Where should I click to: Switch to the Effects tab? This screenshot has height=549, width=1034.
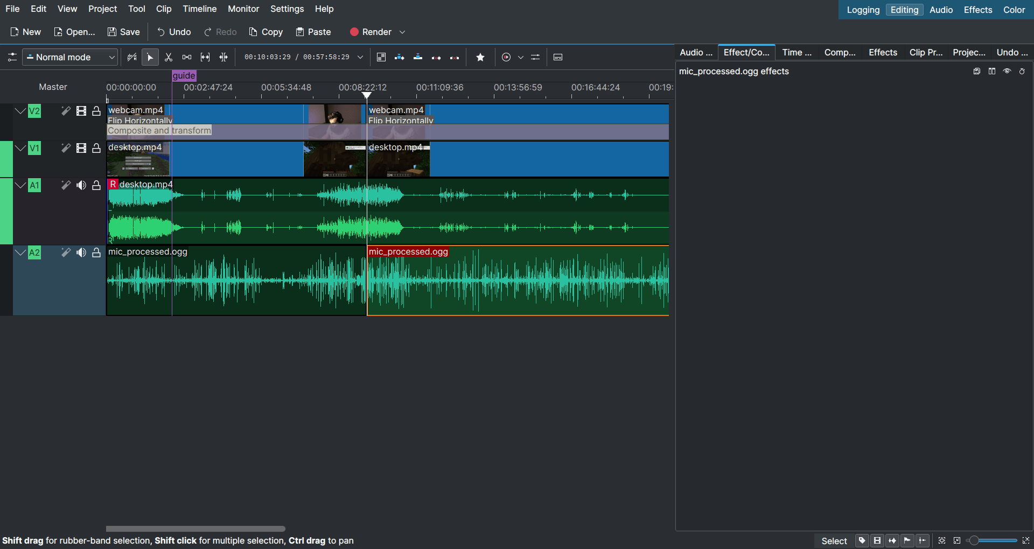(882, 52)
